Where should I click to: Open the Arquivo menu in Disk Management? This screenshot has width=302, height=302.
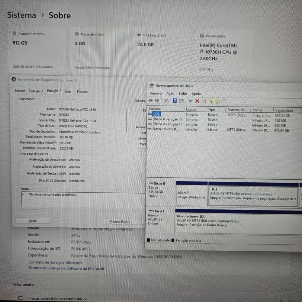tap(156, 93)
